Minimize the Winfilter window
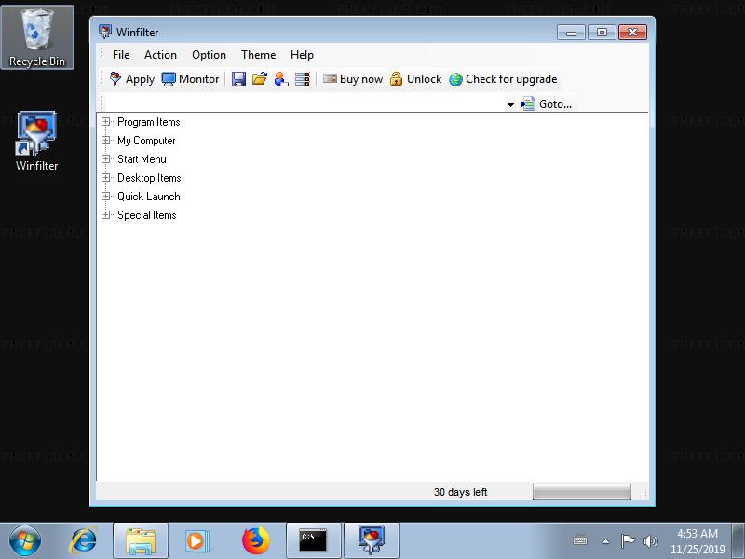This screenshot has width=745, height=559. (571, 33)
